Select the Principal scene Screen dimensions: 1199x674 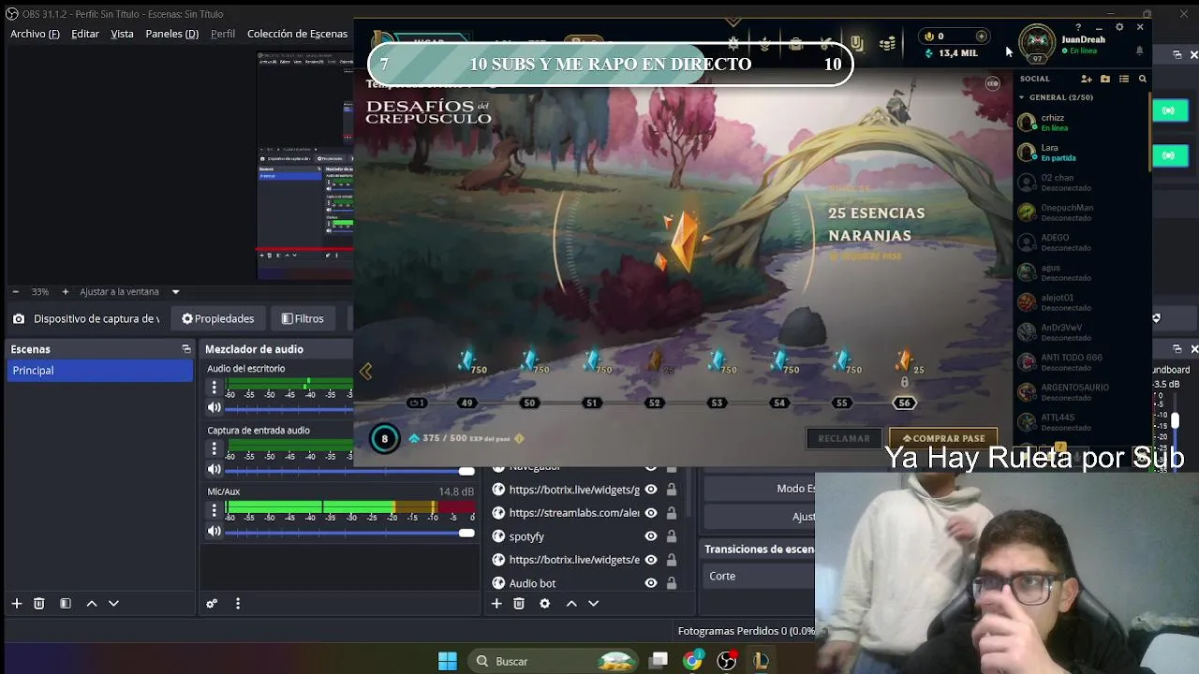click(99, 371)
